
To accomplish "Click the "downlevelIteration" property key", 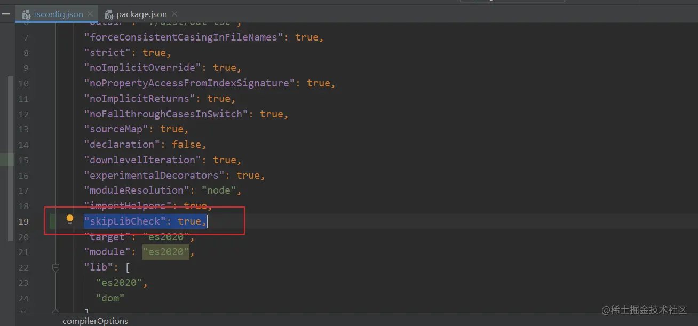I will tap(142, 160).
